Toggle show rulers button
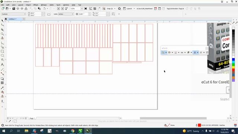 (91, 9)
